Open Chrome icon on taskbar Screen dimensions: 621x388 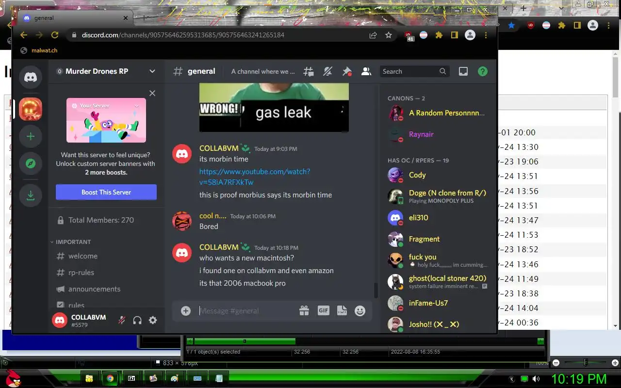(x=110, y=378)
